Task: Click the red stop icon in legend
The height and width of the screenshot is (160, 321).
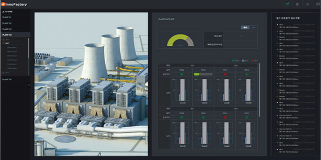Action: (252, 60)
